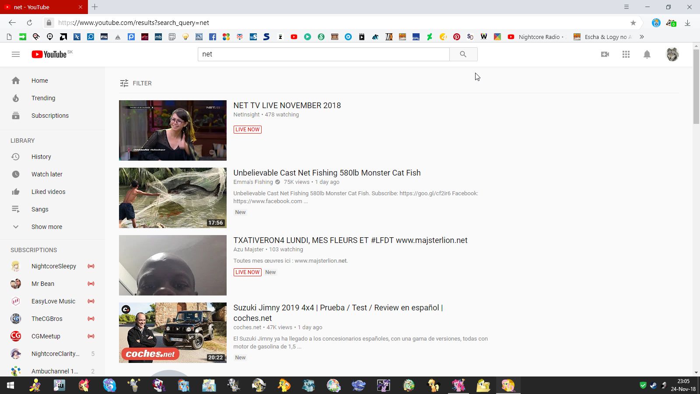Open the YouTube apps grid
This screenshot has width=700, height=394.
(626, 54)
